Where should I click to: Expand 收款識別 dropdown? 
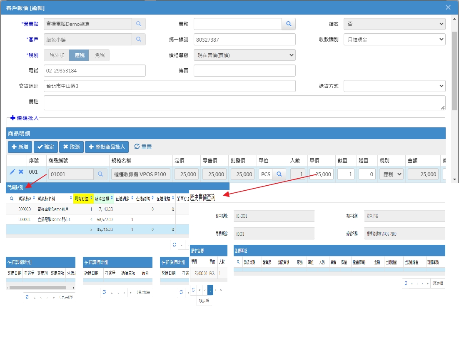(x=394, y=40)
